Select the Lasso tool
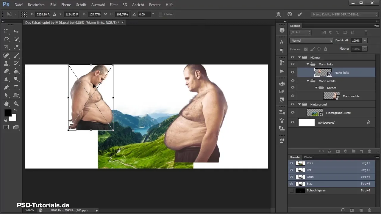 coord(6,39)
